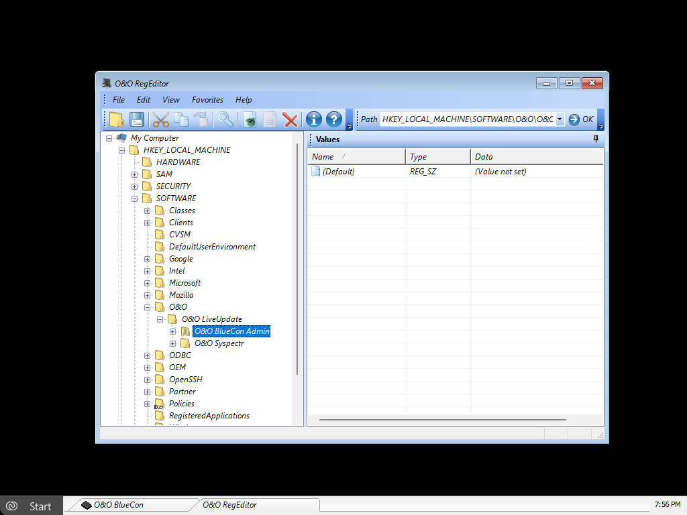Open the Favorites menu
687x515 pixels.
point(207,100)
